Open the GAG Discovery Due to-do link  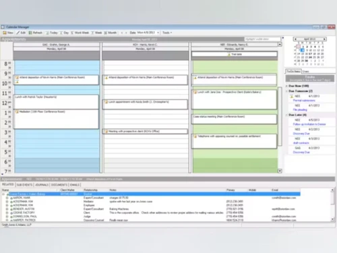[x=301, y=152]
